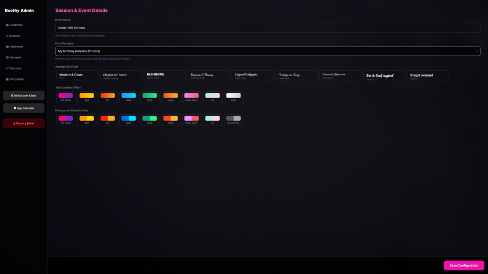Viewport: 488px width, 274px height.
Task: Click the Hardware camera icon in sidebar
Action: 7,47
